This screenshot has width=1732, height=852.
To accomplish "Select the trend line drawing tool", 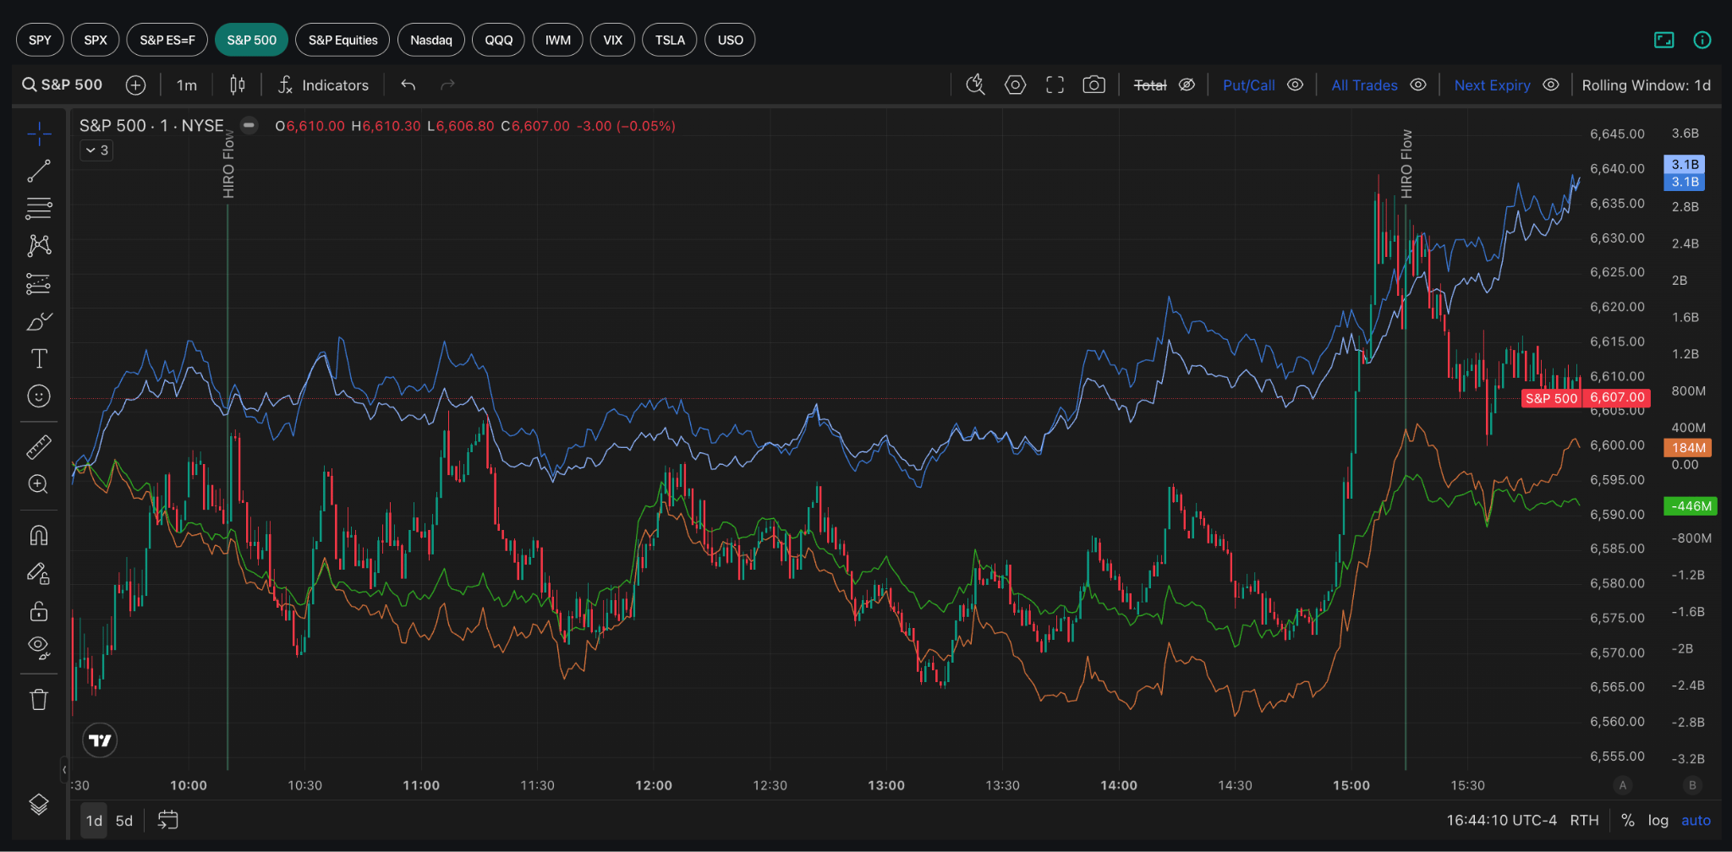I will [x=39, y=171].
